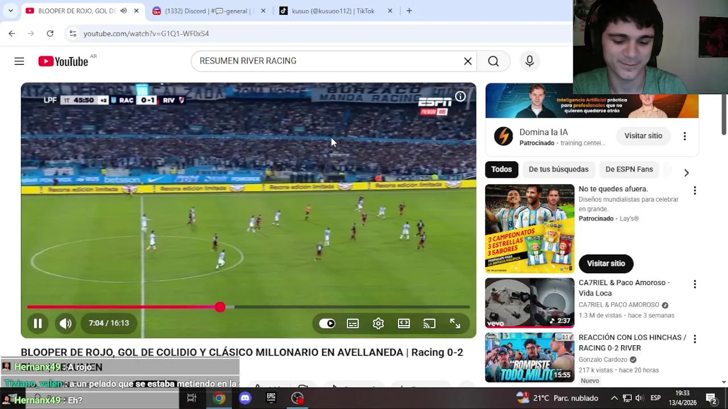Screen dimensions: 728x409
Task: Open the video info card icon
Action: [x=460, y=97]
